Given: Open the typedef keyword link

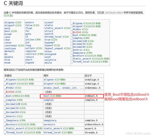Looking at the screenshot, I should click(50, 42).
